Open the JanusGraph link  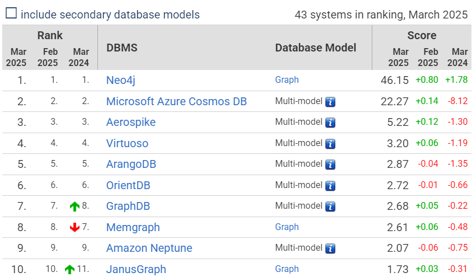pos(136,269)
